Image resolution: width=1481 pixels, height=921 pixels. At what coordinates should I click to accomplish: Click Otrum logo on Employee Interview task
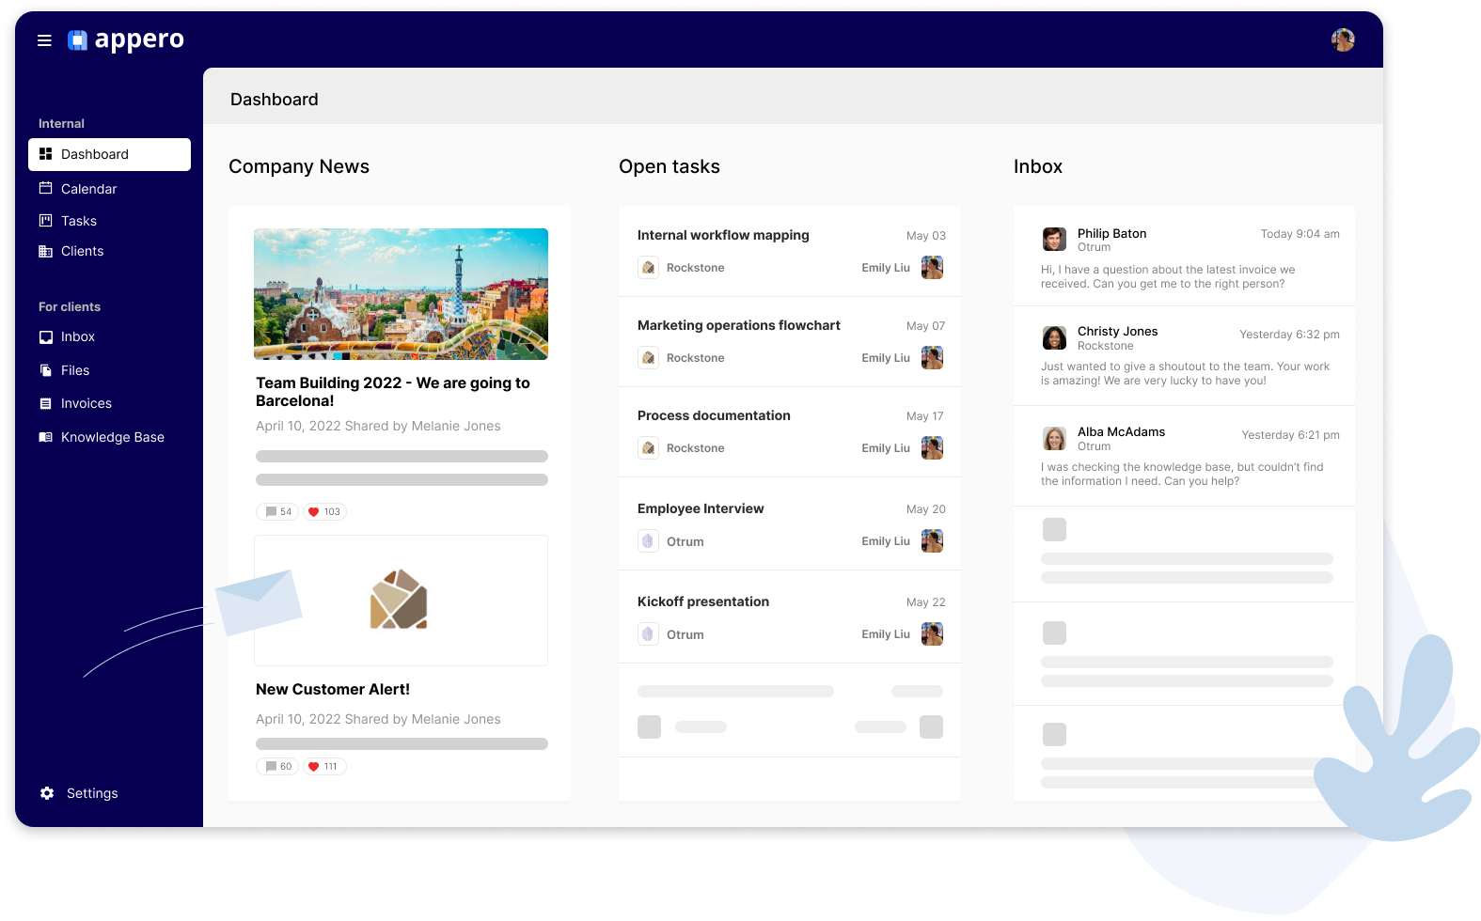pyautogui.click(x=648, y=541)
